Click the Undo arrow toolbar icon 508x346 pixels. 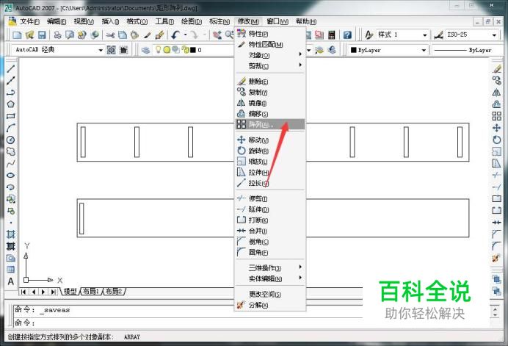click(175, 35)
